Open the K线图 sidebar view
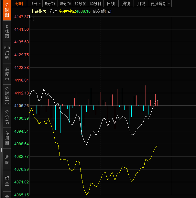The width and height of the screenshot is (196, 198). pos(7,31)
